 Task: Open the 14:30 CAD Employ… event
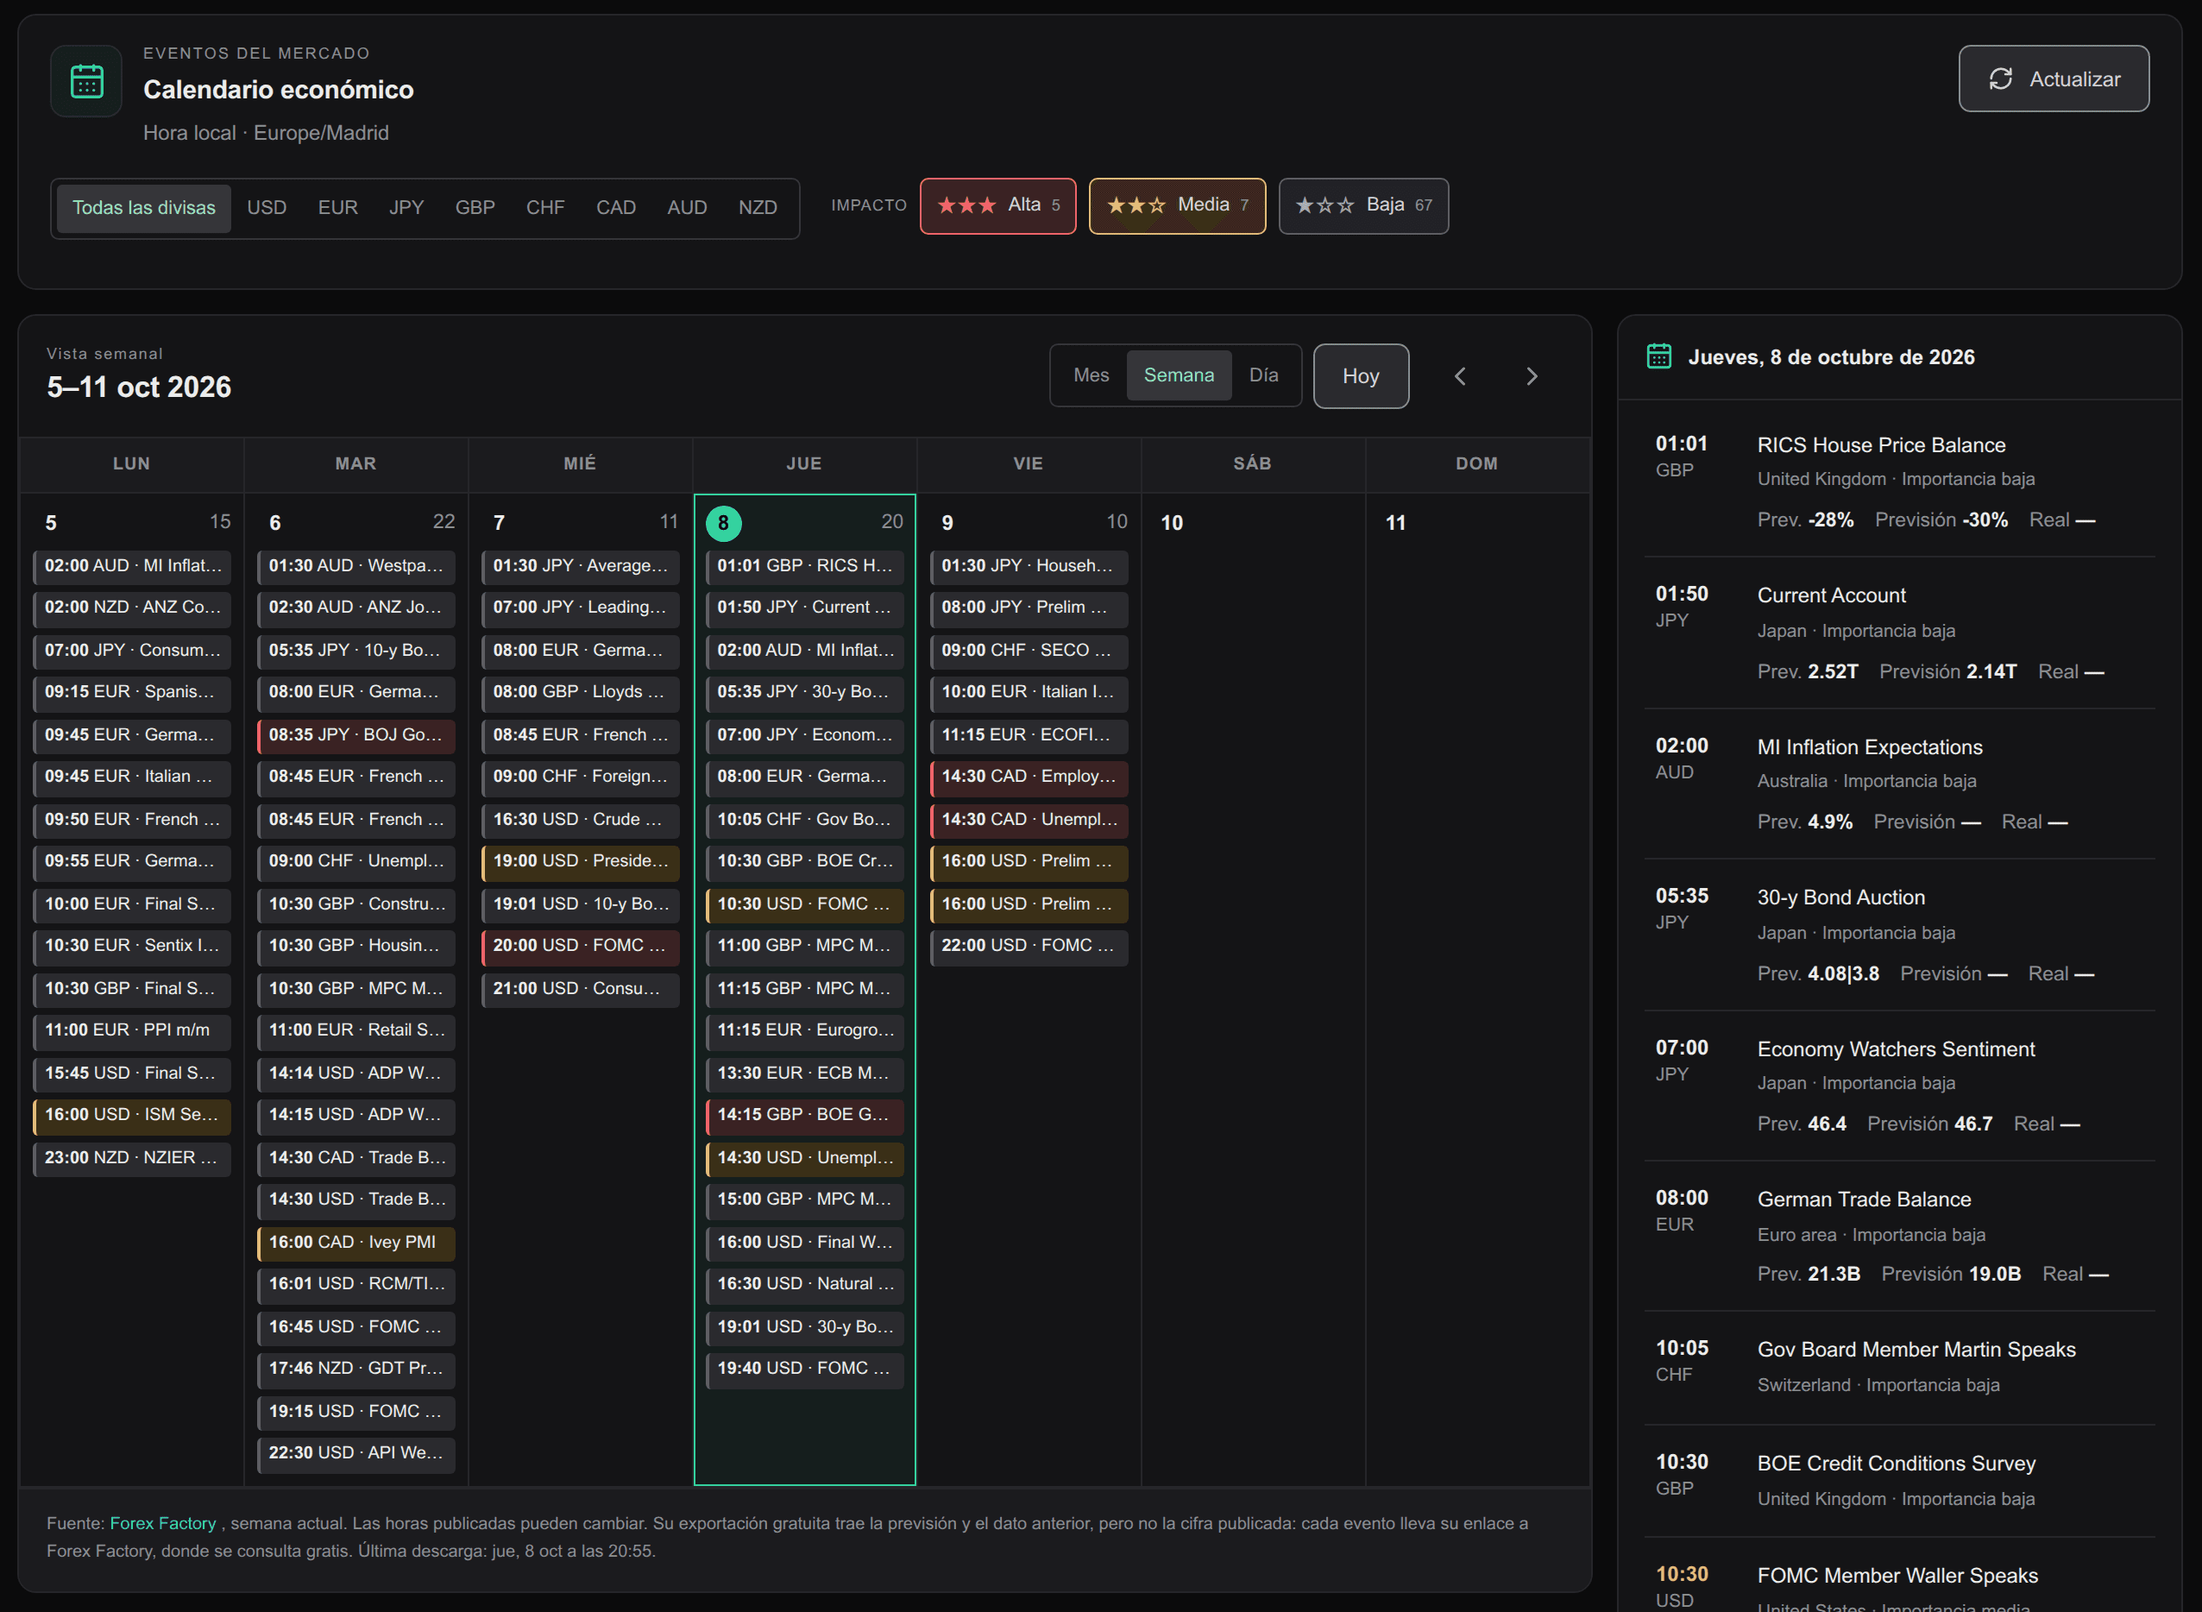tap(1029, 777)
